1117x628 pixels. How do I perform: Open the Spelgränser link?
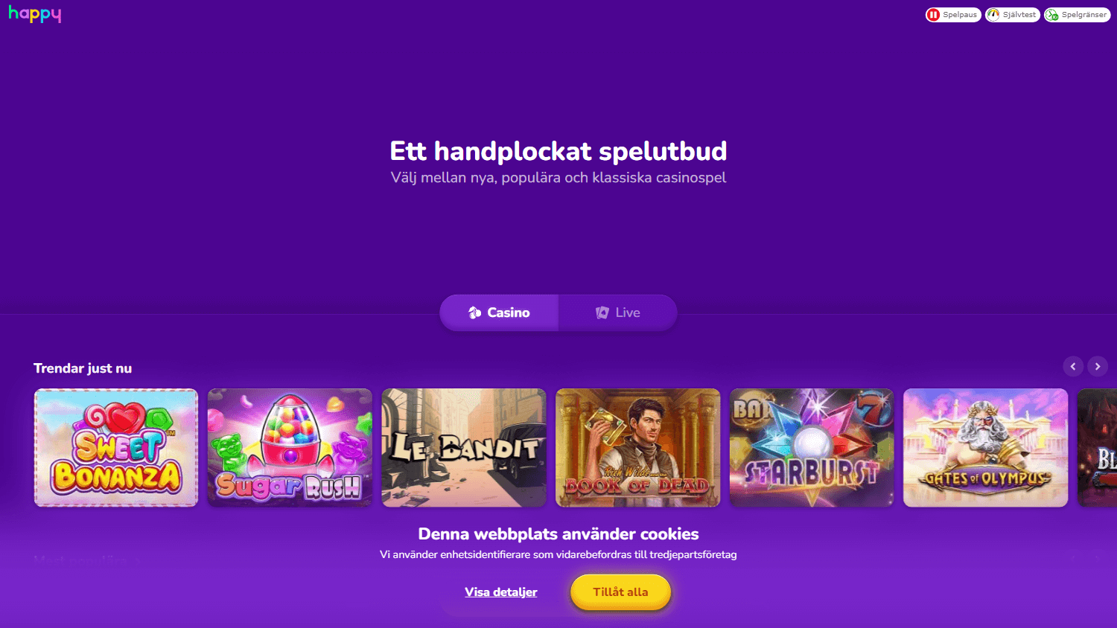tap(1078, 15)
